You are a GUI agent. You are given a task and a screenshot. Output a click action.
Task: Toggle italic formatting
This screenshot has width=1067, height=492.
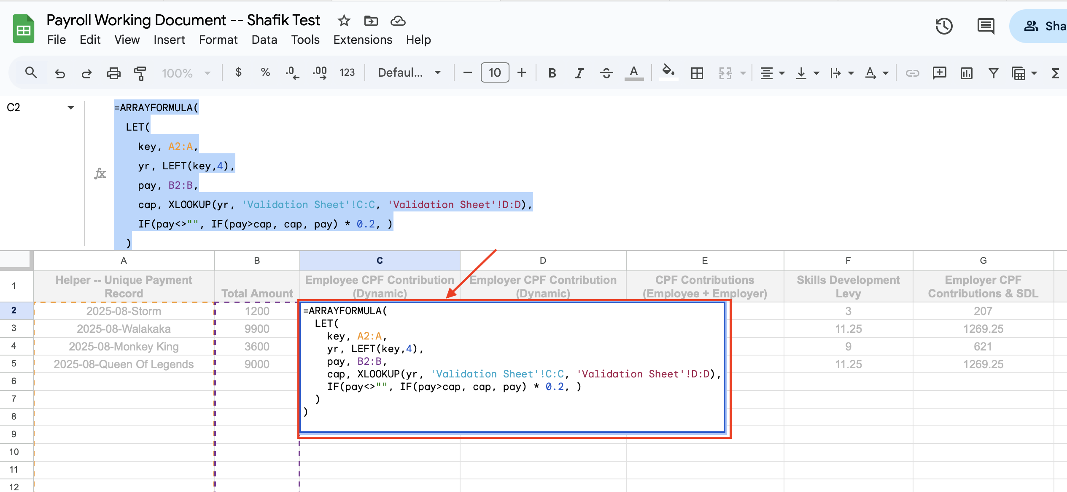[579, 73]
